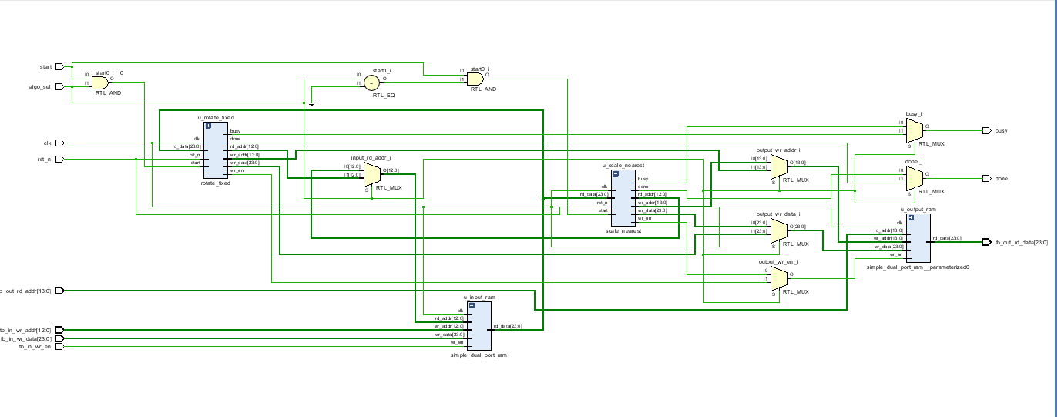Select the u_output_ram module block body

coord(919,238)
